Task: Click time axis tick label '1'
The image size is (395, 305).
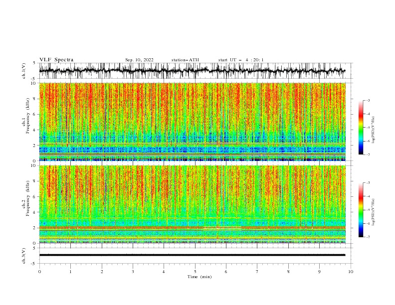Action: point(71,272)
